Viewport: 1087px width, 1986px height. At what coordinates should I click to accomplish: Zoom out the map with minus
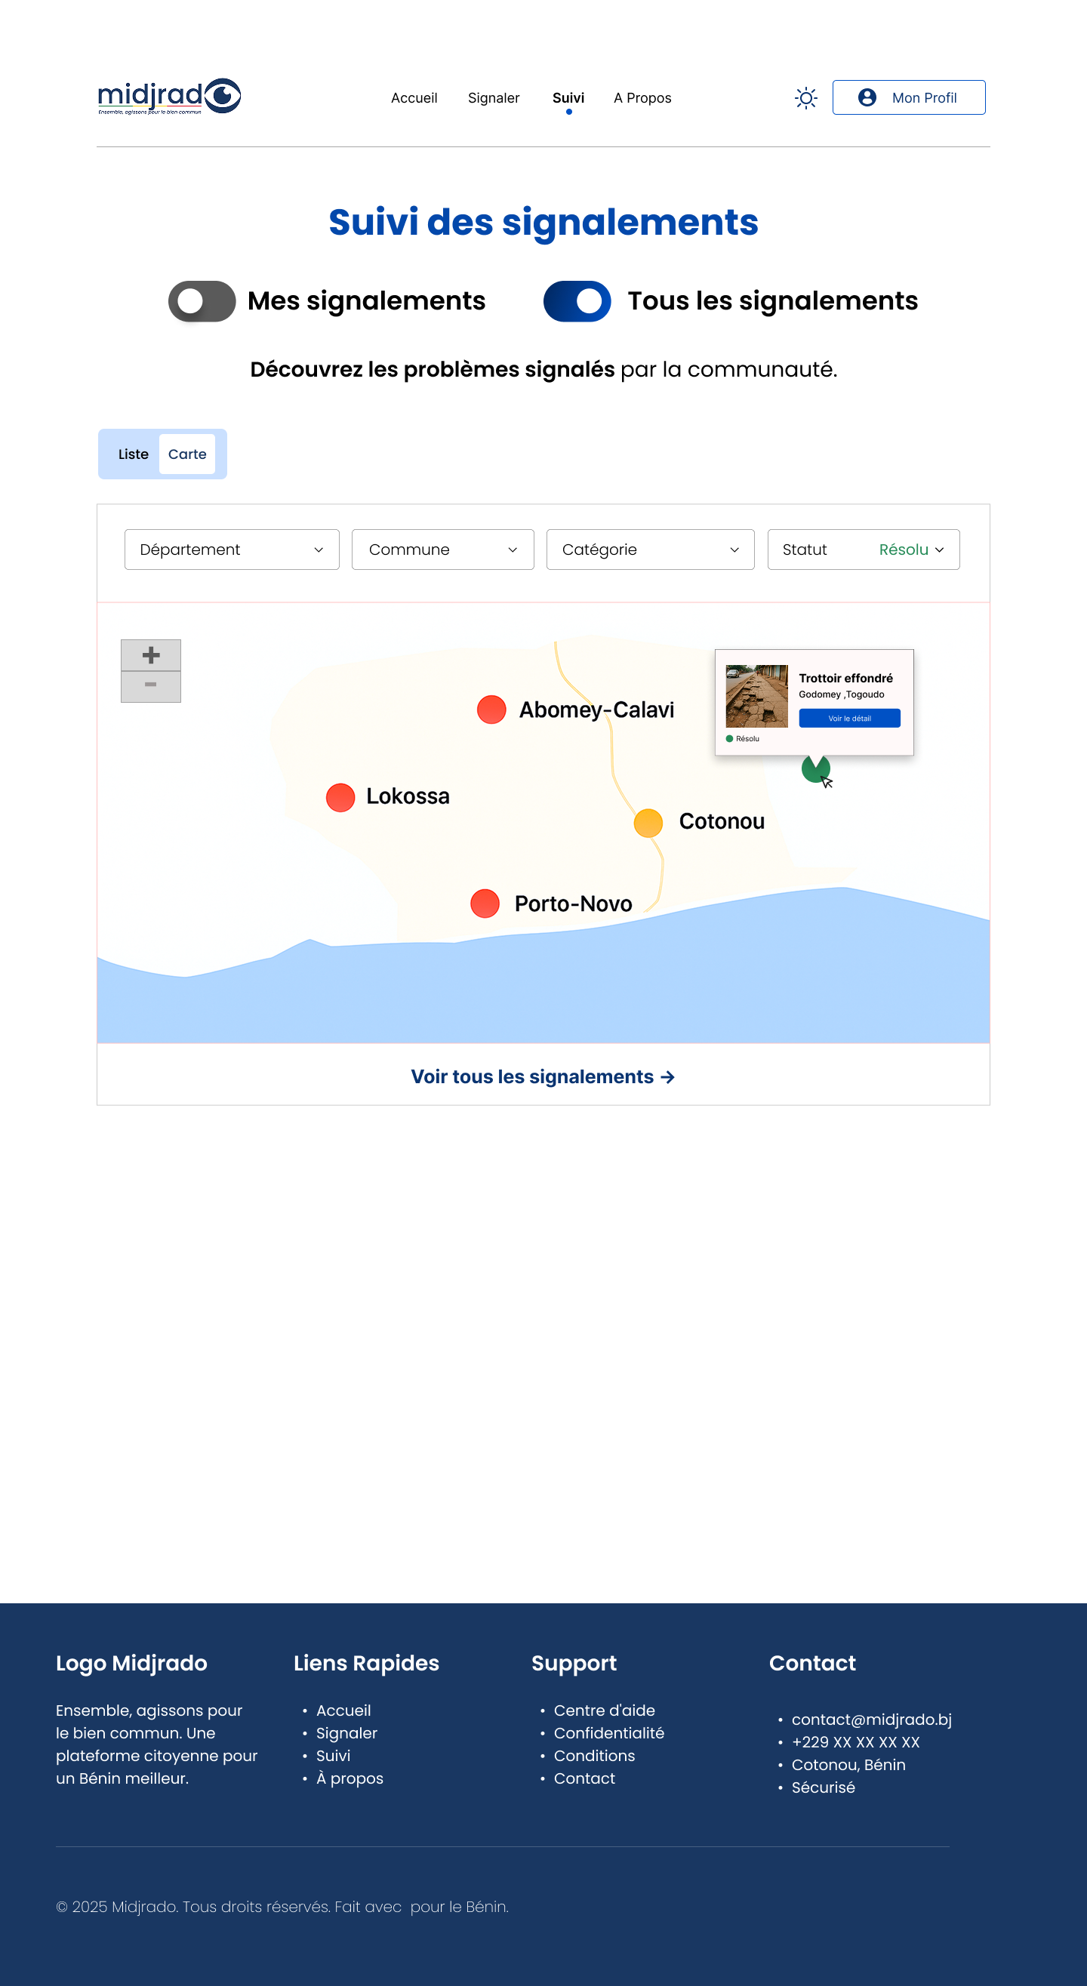click(x=151, y=686)
